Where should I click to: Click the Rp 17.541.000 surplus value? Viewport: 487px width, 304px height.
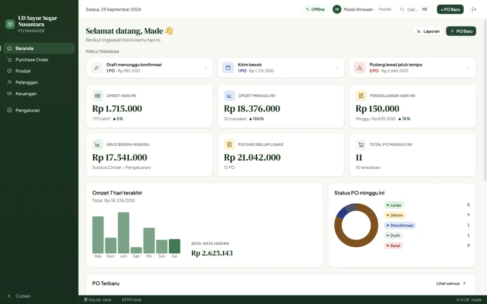pyautogui.click(x=120, y=157)
